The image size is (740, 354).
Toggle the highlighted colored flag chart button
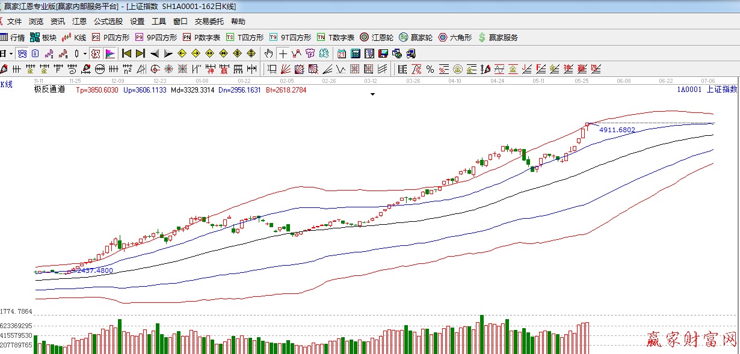(110, 53)
